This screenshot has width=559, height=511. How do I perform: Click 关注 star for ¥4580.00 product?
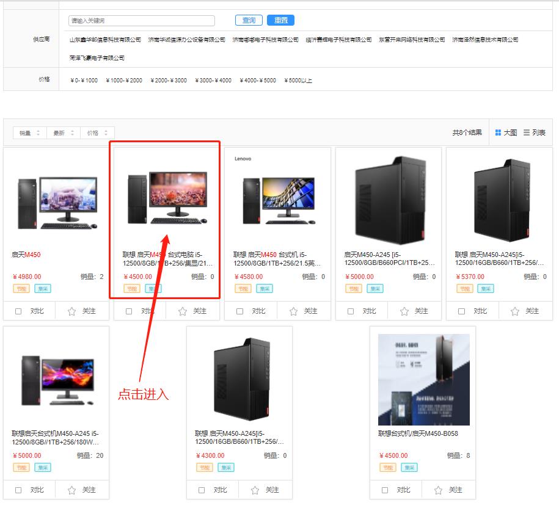[293, 311]
